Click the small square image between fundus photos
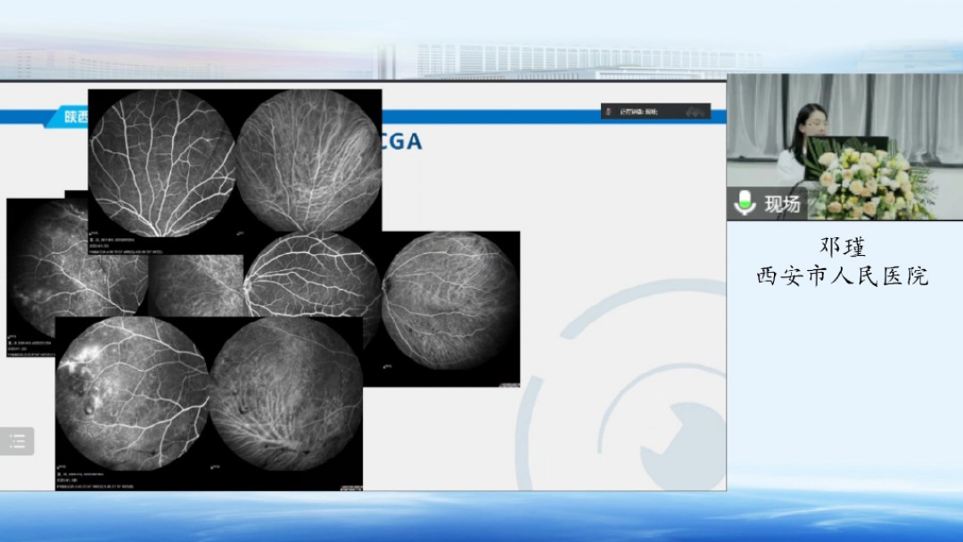 pyautogui.click(x=195, y=285)
